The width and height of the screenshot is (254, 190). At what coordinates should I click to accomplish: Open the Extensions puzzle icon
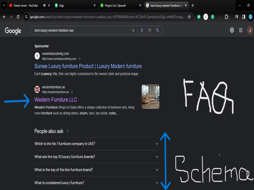pos(227,17)
